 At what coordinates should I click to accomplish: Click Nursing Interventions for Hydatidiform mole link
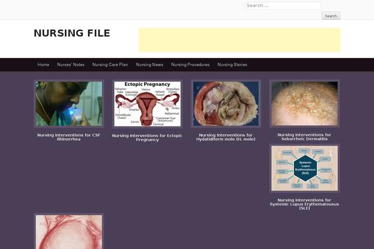[226, 137]
